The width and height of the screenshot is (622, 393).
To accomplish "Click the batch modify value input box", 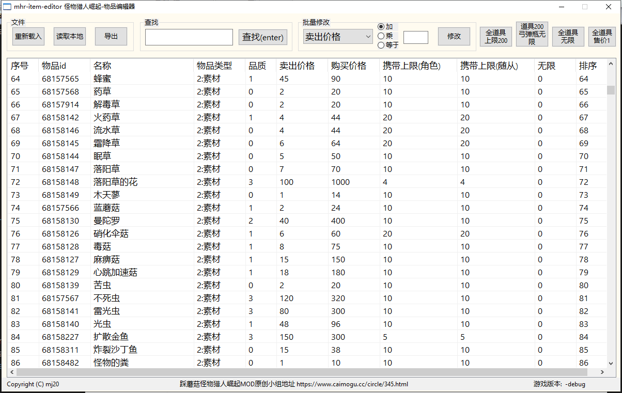I will click(x=415, y=37).
